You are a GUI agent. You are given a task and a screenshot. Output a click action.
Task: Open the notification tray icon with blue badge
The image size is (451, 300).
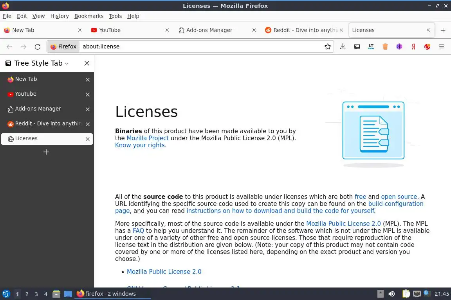(x=427, y=293)
